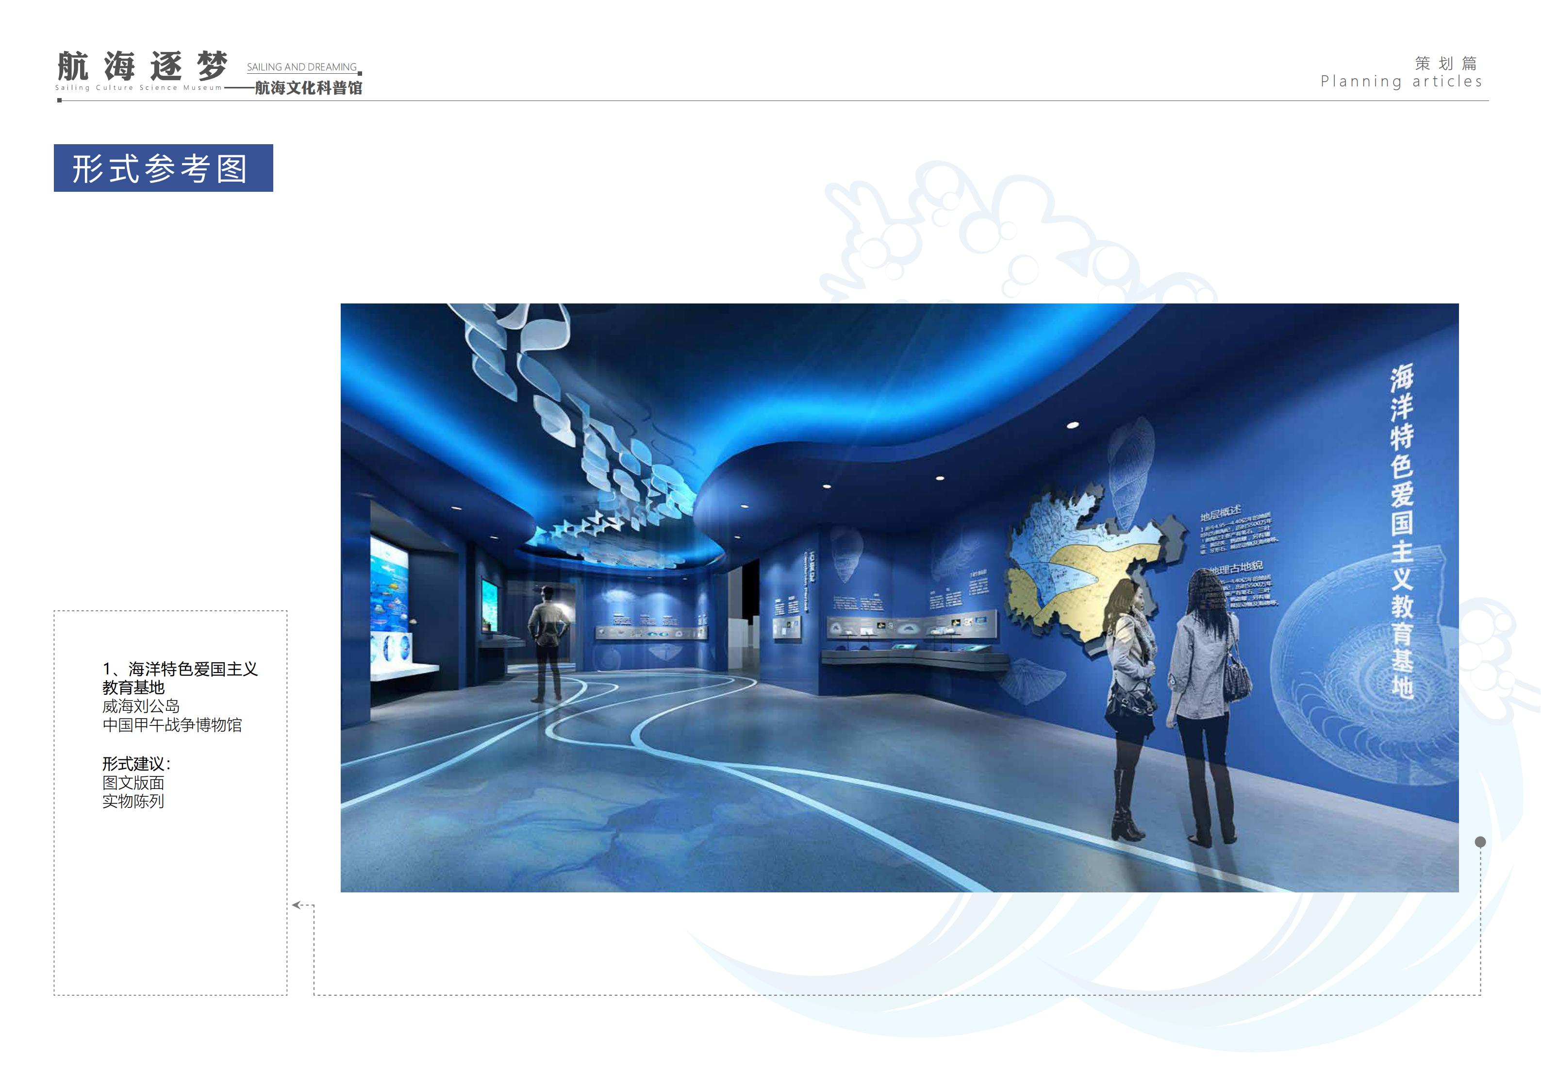Click the 实物陈列 text line
Viewport: 1541px width, 1090px height.
[x=133, y=801]
